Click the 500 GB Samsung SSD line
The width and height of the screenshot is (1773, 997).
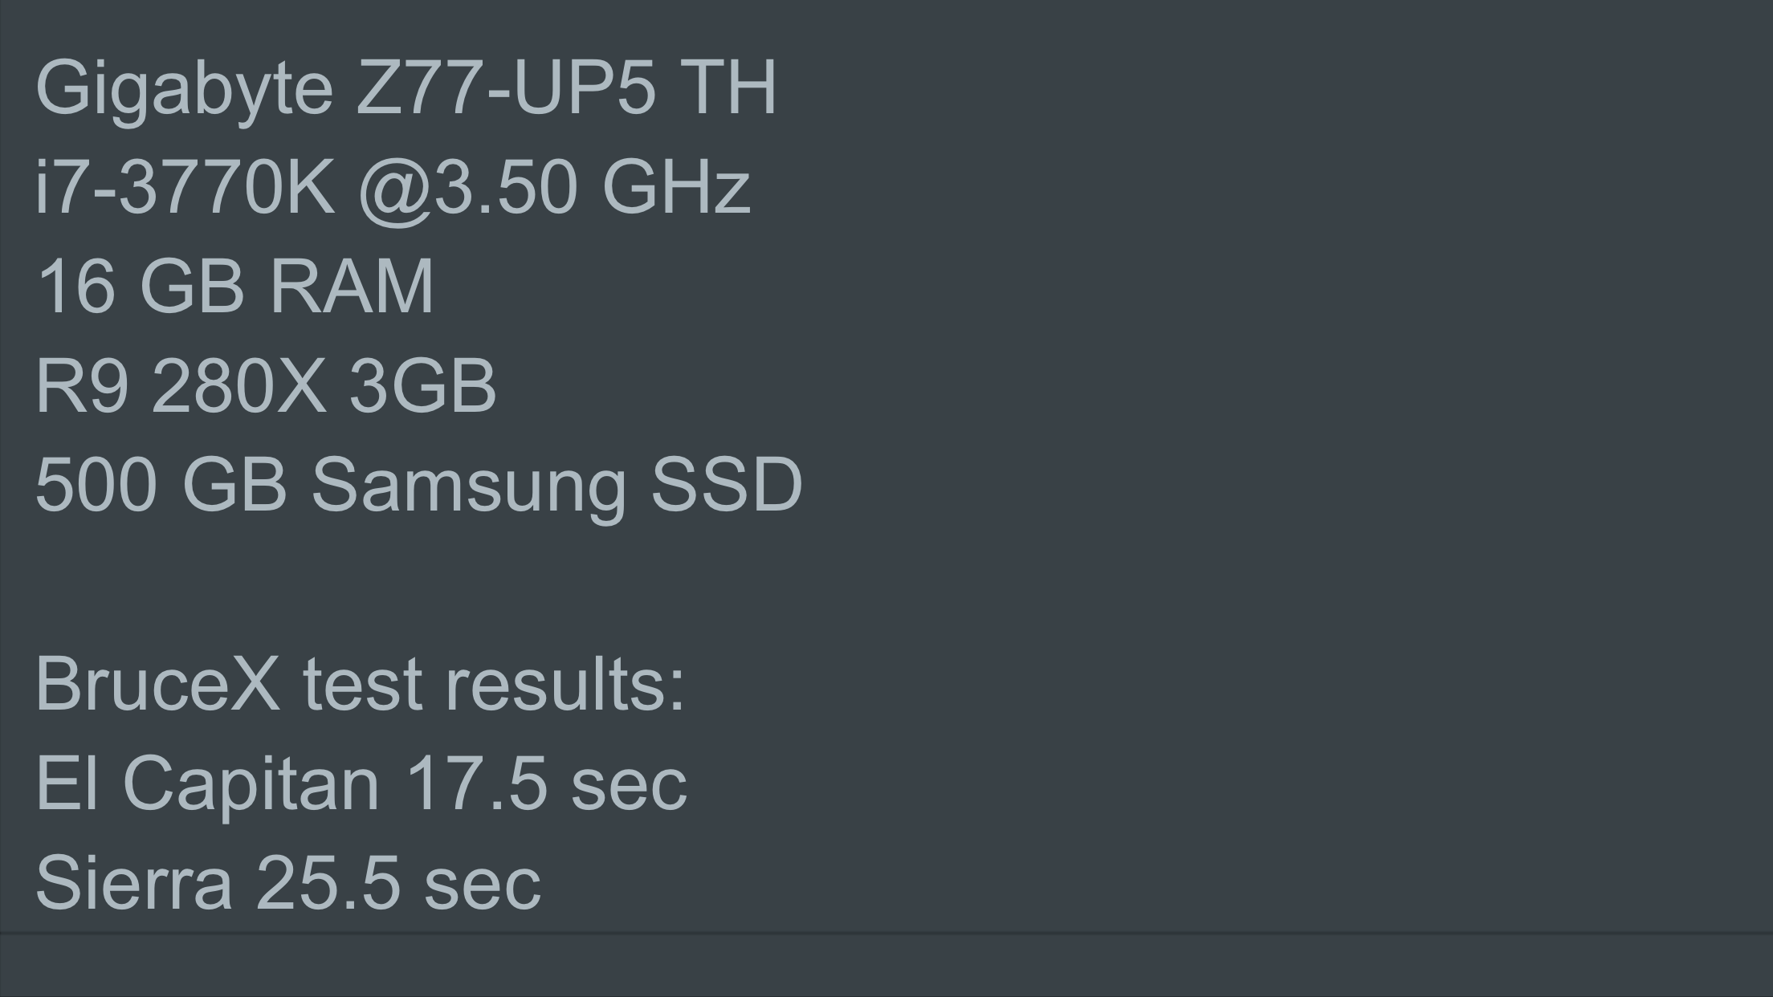click(x=419, y=486)
